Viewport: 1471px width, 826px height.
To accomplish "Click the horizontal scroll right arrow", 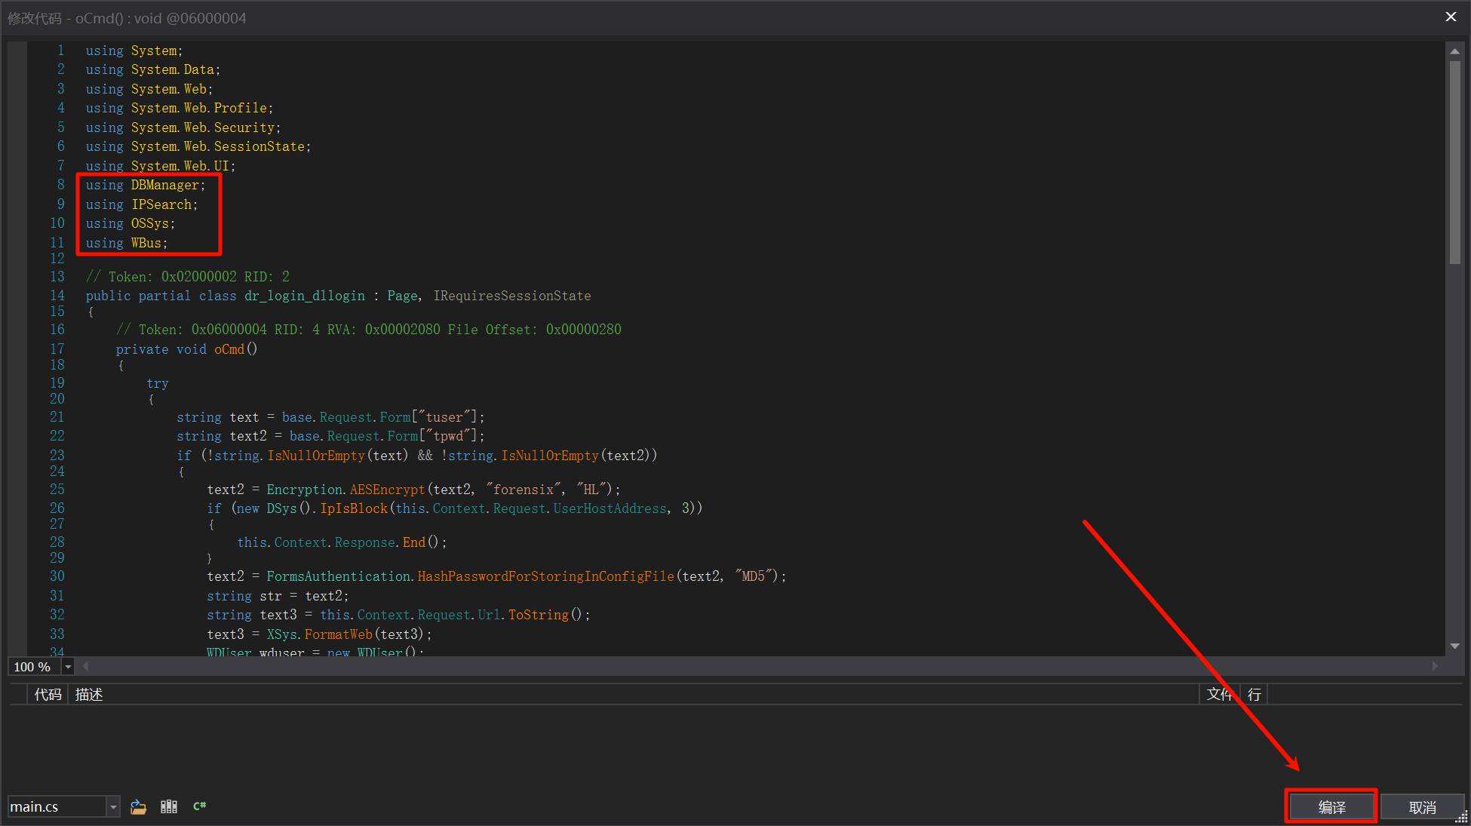I will [x=1435, y=666].
